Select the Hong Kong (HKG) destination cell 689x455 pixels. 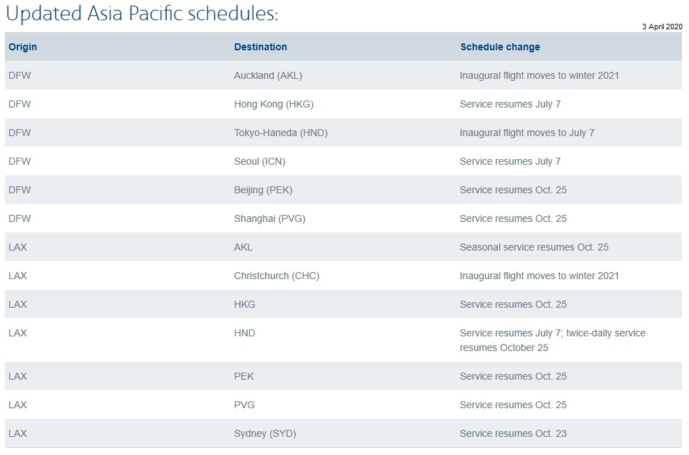(x=274, y=104)
